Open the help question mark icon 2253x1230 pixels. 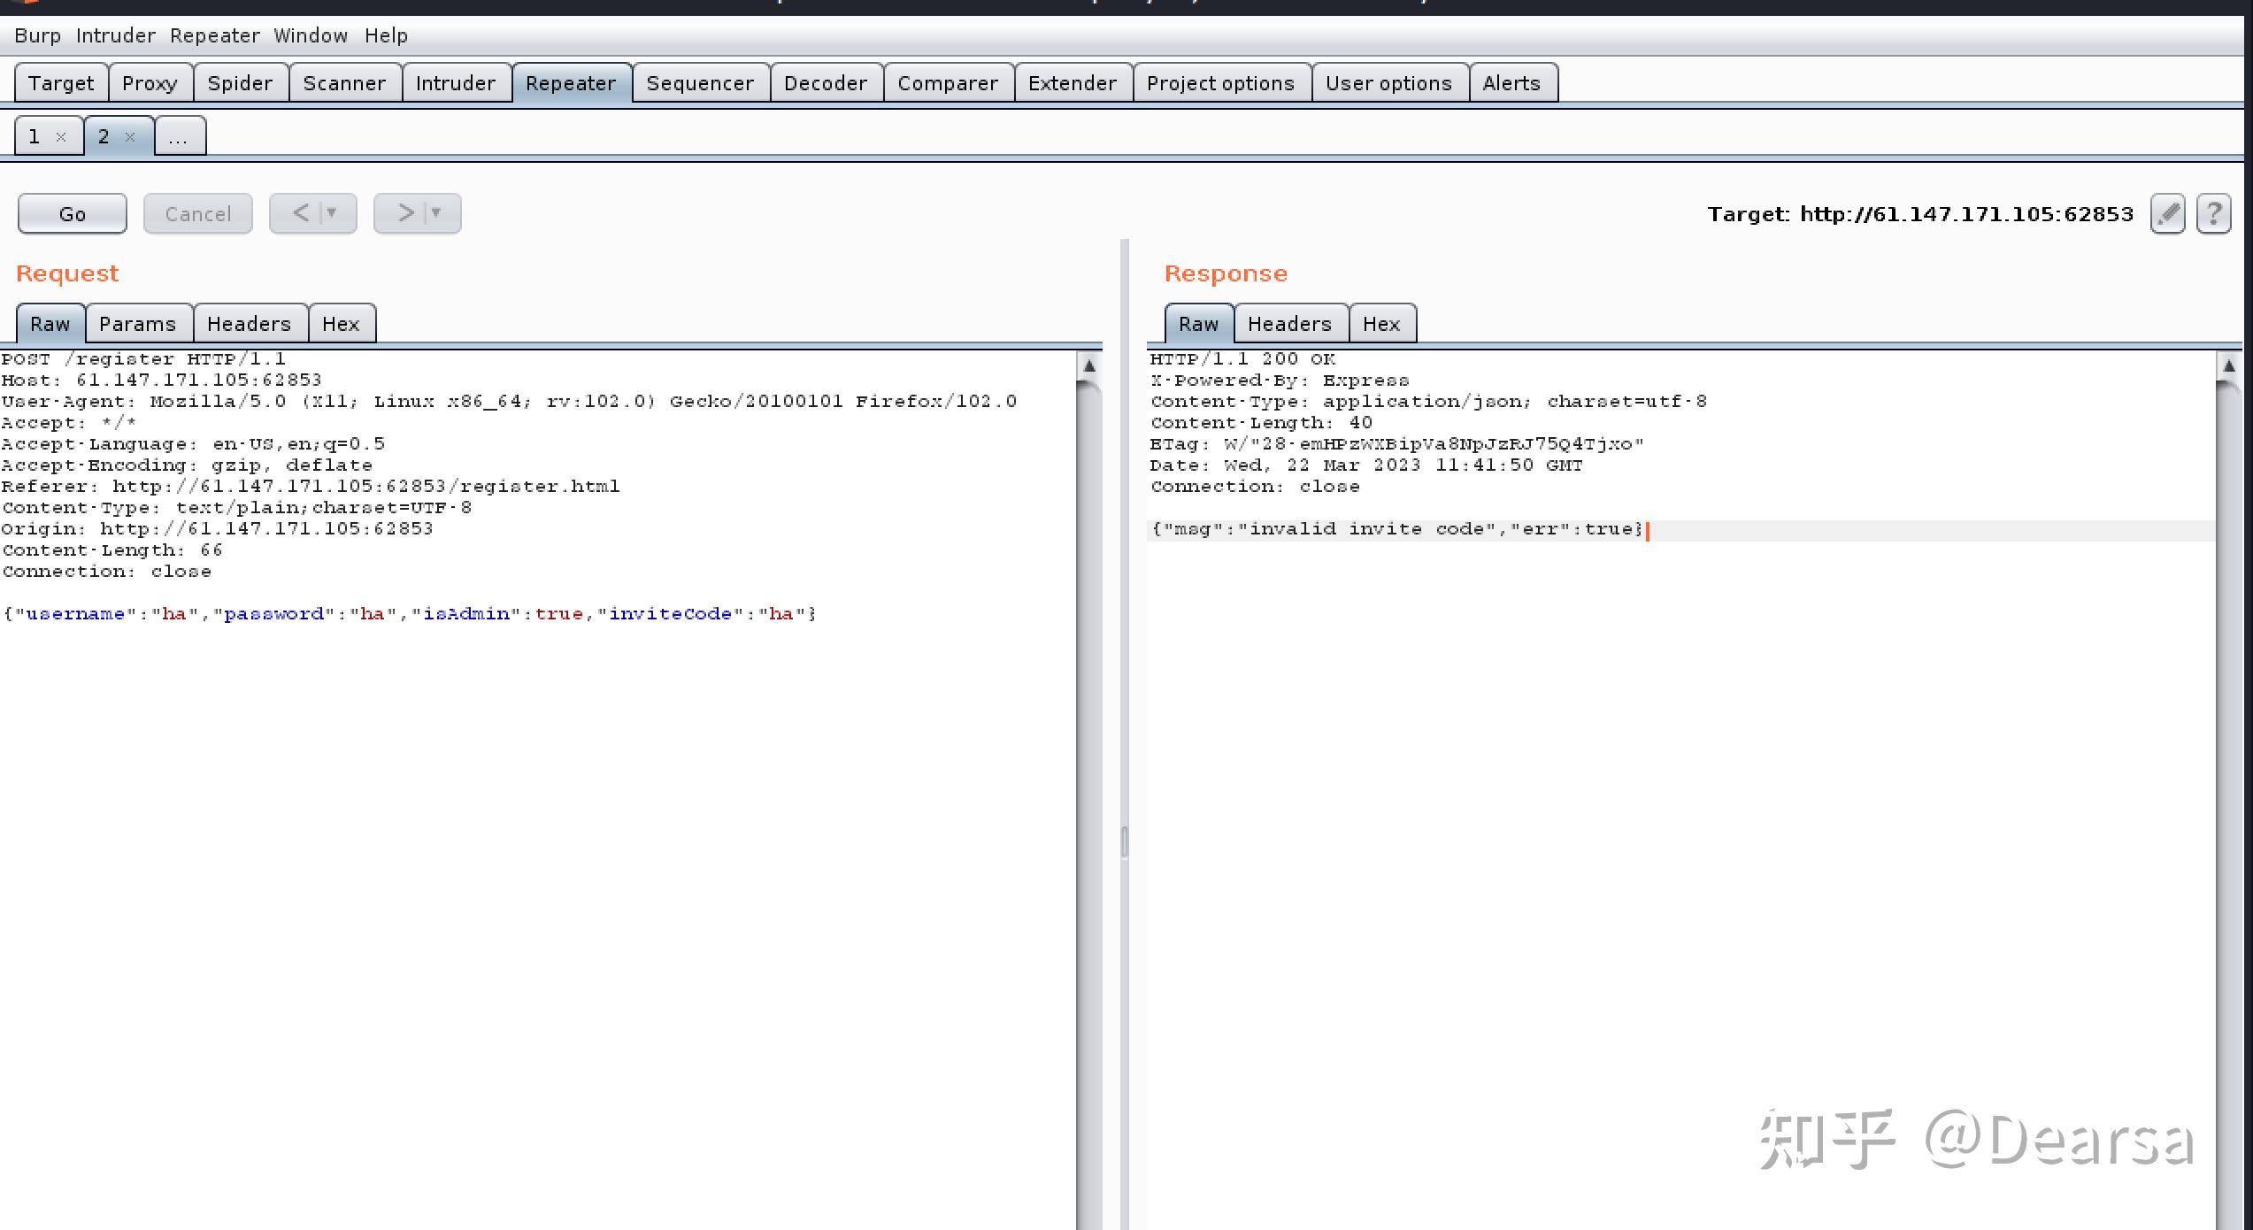tap(2213, 213)
